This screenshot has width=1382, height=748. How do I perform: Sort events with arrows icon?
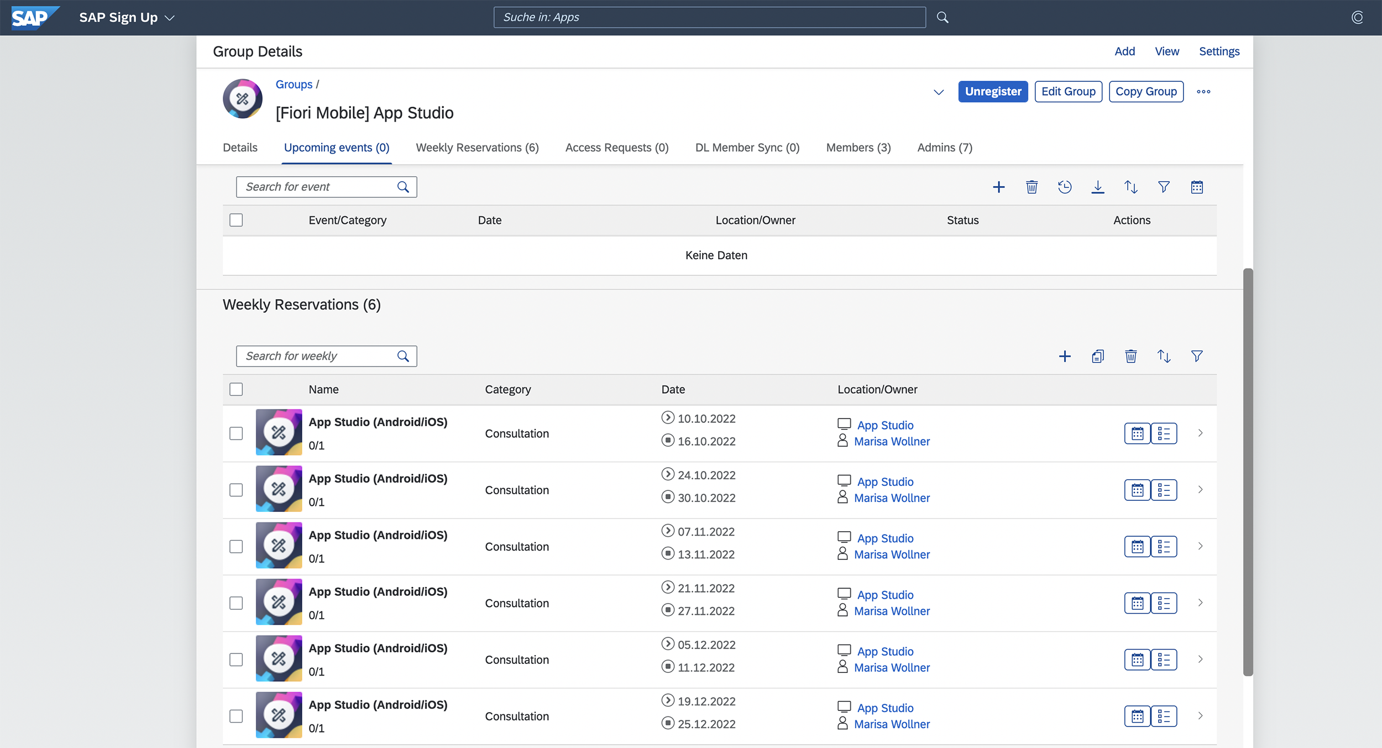(x=1131, y=187)
